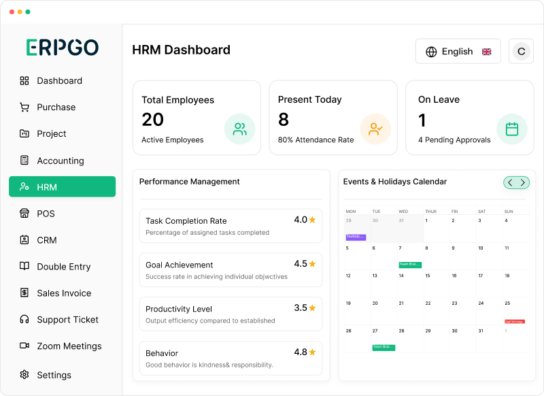Click 'Active Employees' text

pos(173,140)
